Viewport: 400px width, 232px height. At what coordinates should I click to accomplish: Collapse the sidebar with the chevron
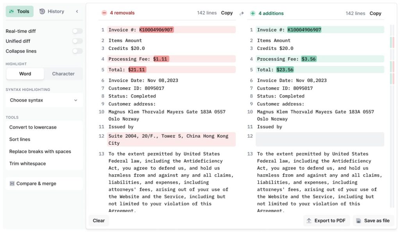77,12
